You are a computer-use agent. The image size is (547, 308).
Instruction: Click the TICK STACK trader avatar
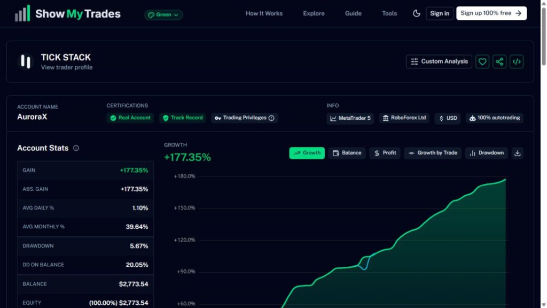pos(26,61)
